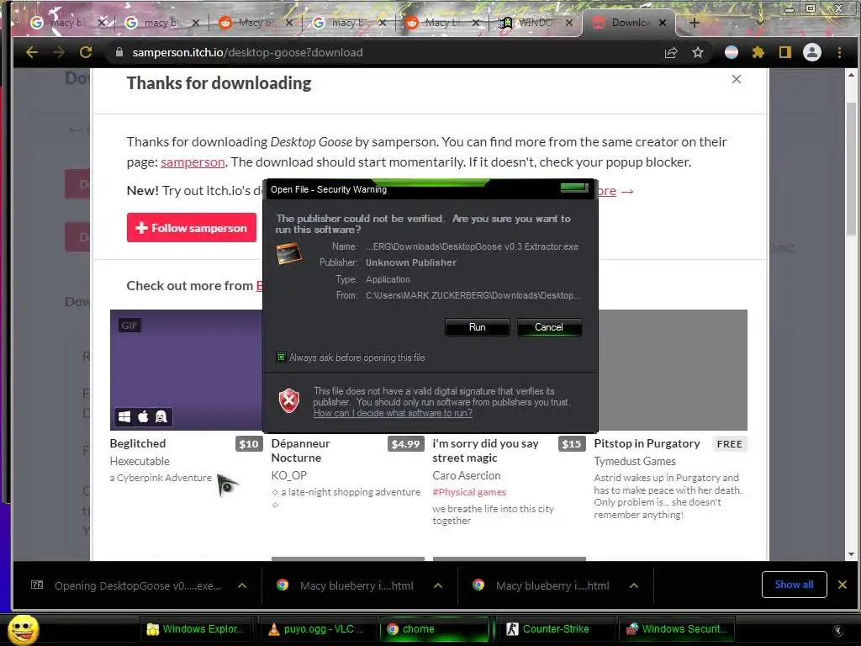Open the Beglitched GIF thumbnail
This screenshot has height=646, width=861.
coord(186,370)
